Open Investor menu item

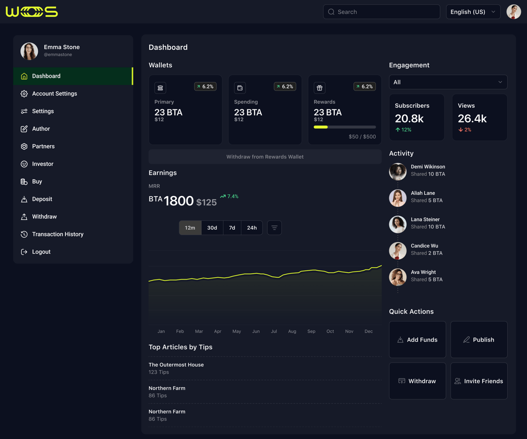[73, 164]
